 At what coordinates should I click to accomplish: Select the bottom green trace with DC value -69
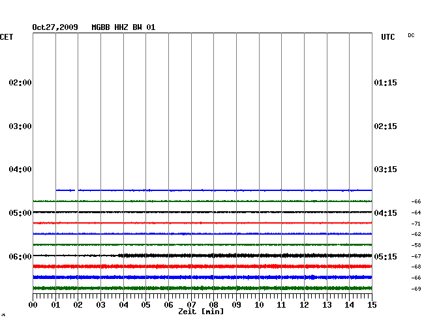[202, 288]
